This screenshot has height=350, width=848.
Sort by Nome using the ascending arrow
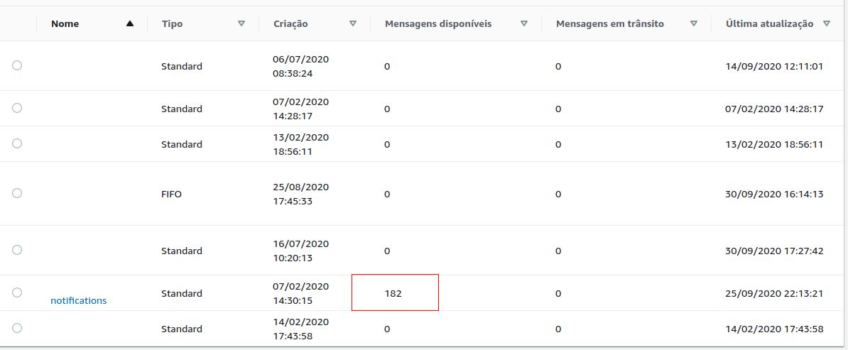click(x=130, y=24)
